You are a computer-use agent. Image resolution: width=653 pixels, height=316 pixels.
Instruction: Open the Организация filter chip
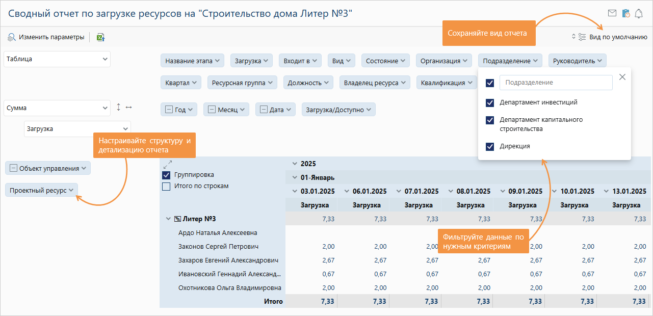click(444, 61)
